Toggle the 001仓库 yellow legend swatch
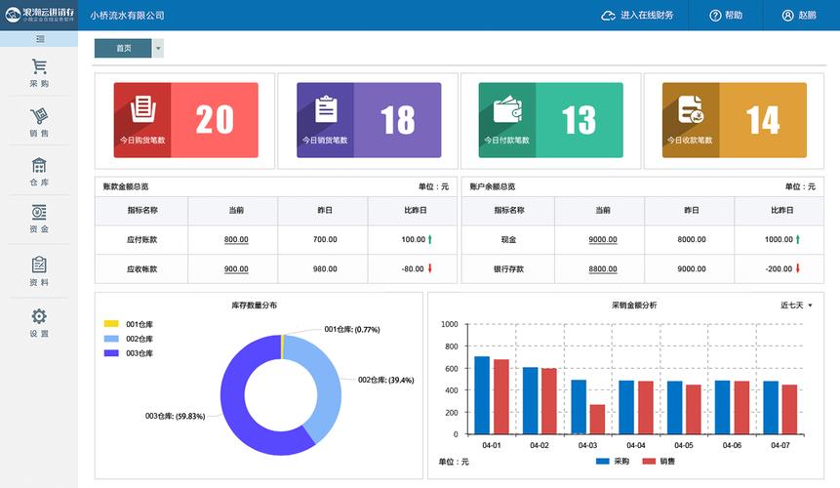Viewport: 840px width, 488px height. tap(111, 324)
